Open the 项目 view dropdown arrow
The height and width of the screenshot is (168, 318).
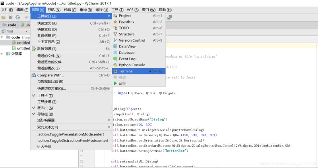coord(26,32)
